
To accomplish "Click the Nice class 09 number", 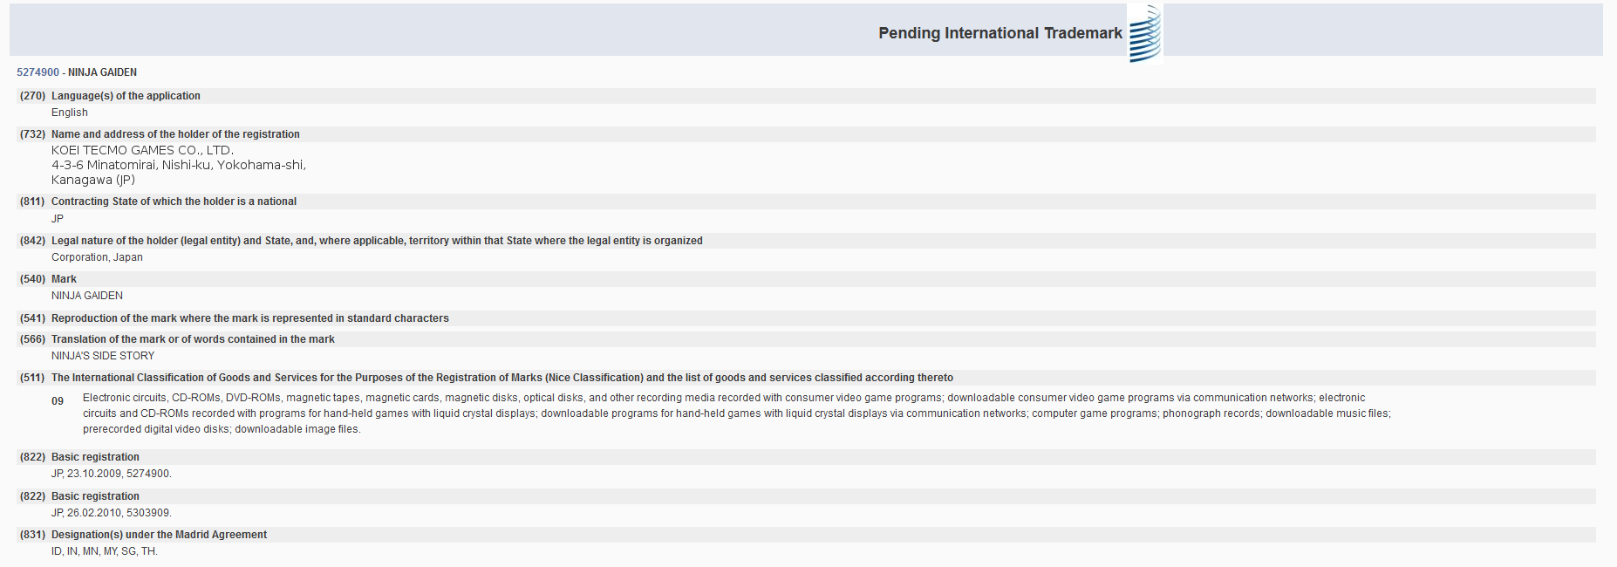I will pos(58,401).
